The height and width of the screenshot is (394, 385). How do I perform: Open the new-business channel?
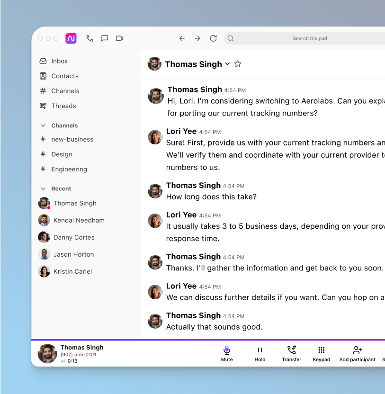72,139
